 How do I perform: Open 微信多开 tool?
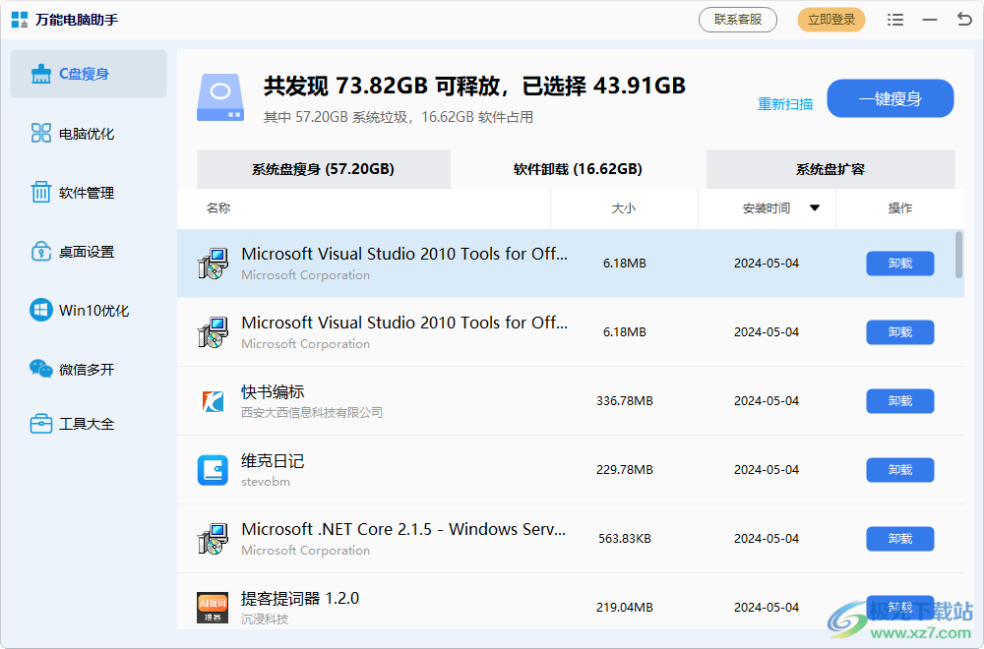(x=88, y=370)
